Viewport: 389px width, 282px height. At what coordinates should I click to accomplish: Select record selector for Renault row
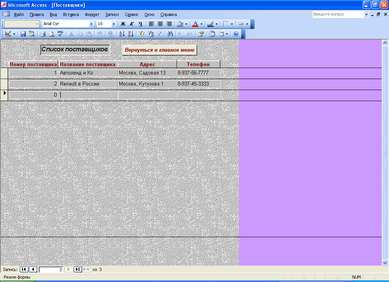(4, 84)
